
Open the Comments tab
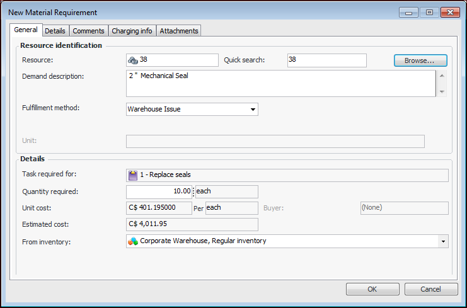[x=88, y=30]
